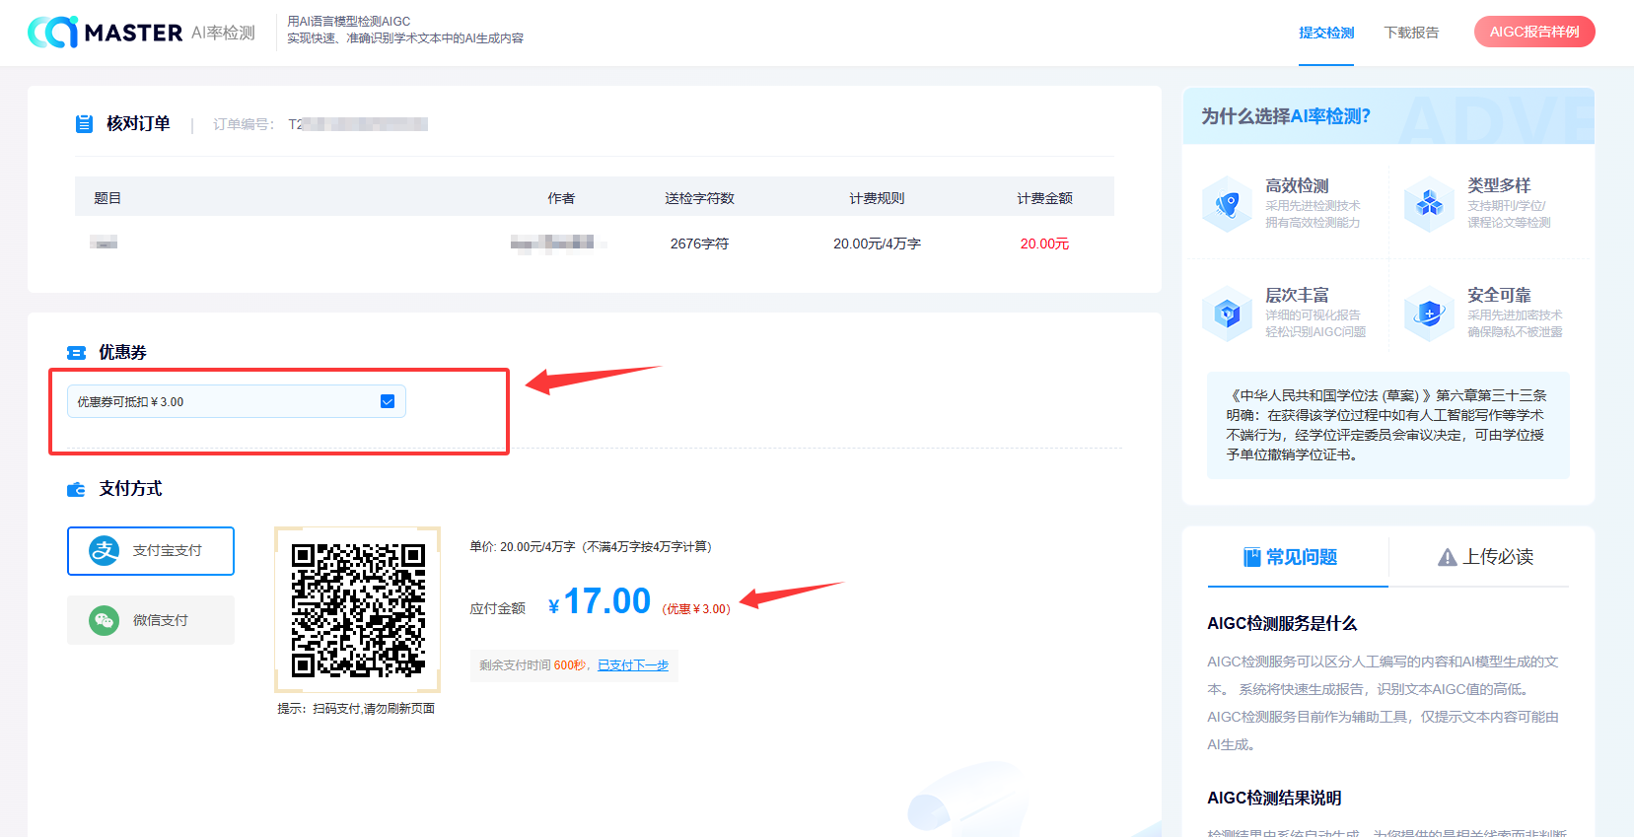This screenshot has height=837, width=1634.
Task: Click the 常见问题 document icon
Action: [1251, 557]
